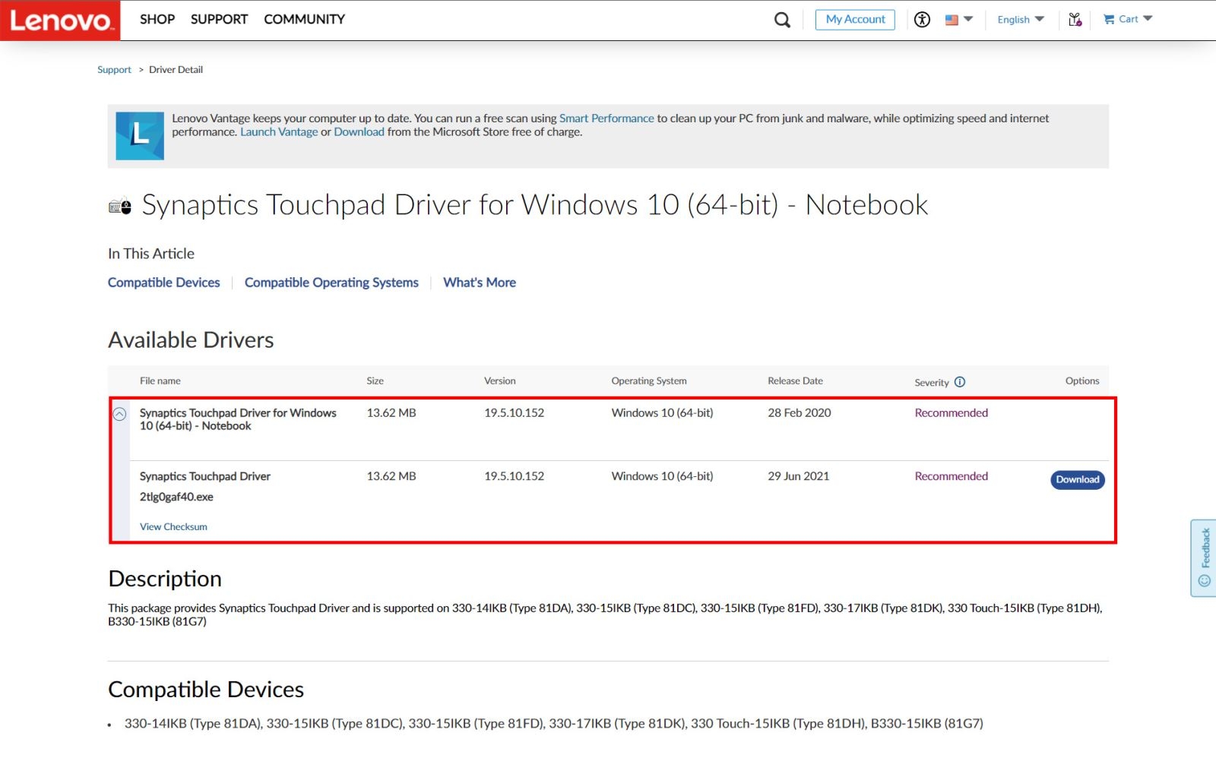Click the Release Date column header
Image resolution: width=1216 pixels, height=758 pixels.
[x=795, y=381]
